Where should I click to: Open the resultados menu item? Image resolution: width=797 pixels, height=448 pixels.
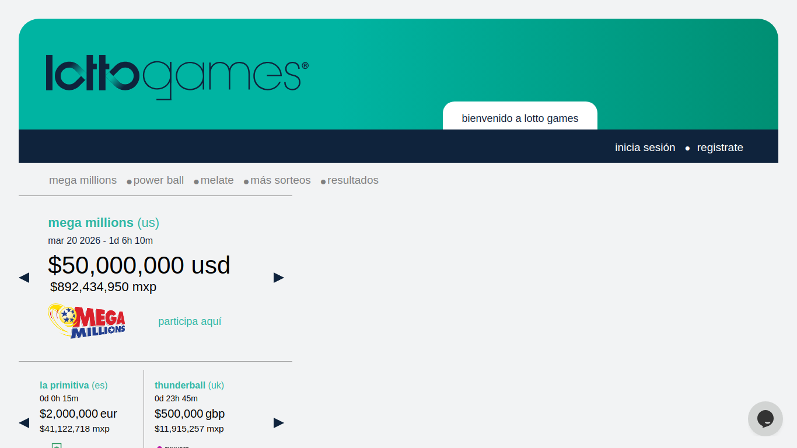tap(353, 180)
